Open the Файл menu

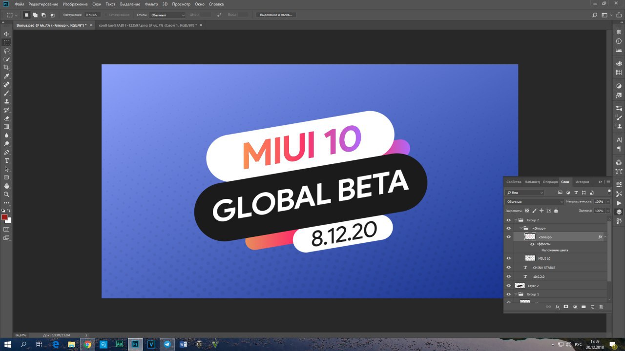[20, 4]
